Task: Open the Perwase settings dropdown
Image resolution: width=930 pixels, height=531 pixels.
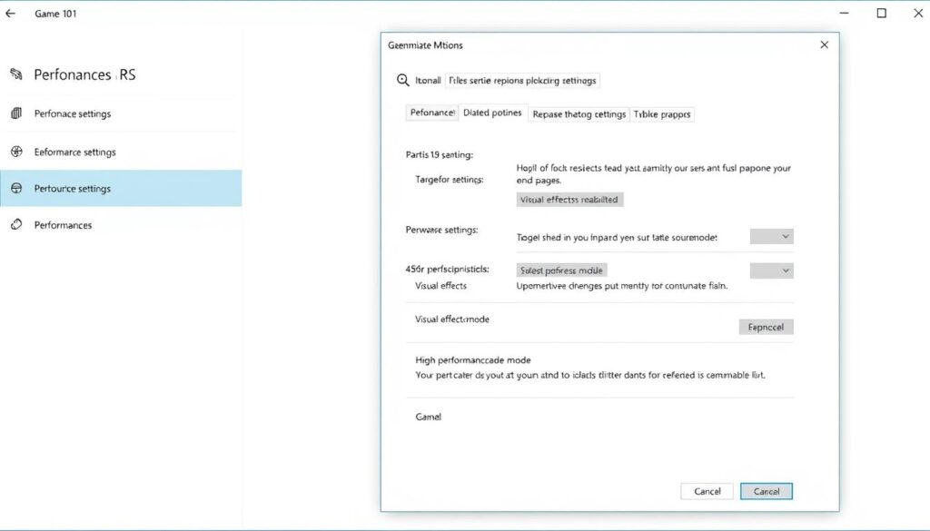Action: click(x=771, y=236)
